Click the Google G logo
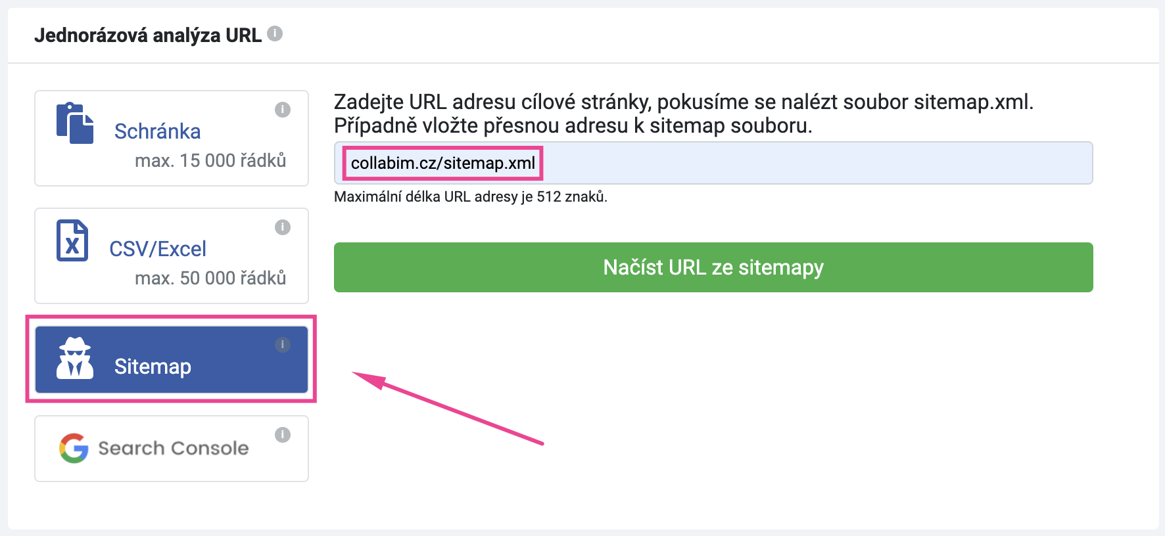The height and width of the screenshot is (536, 1165). click(74, 448)
